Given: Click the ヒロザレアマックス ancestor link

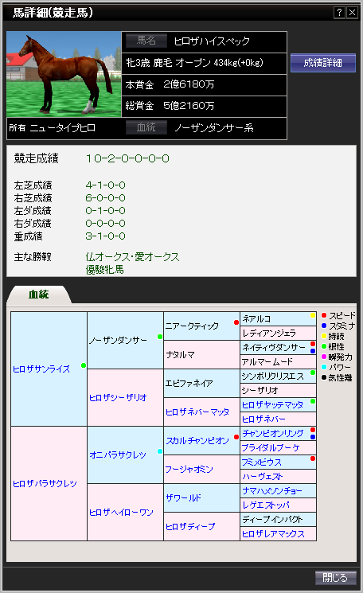Looking at the screenshot, I should (x=273, y=533).
